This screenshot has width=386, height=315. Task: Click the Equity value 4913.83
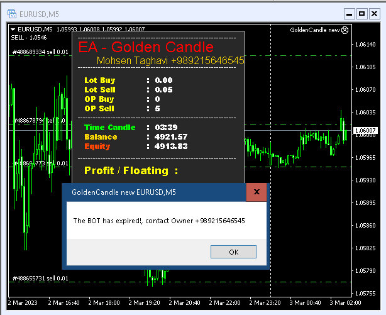click(171, 146)
